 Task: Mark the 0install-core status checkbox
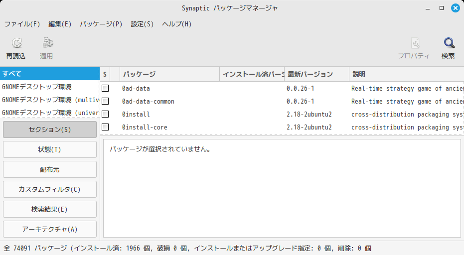coord(105,127)
